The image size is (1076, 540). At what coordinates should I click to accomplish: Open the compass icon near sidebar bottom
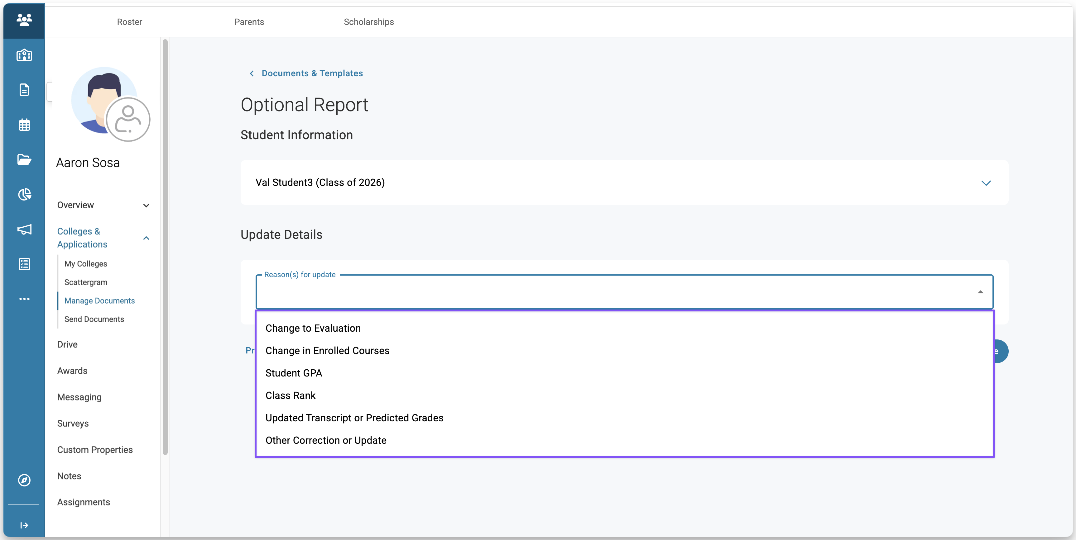24,480
